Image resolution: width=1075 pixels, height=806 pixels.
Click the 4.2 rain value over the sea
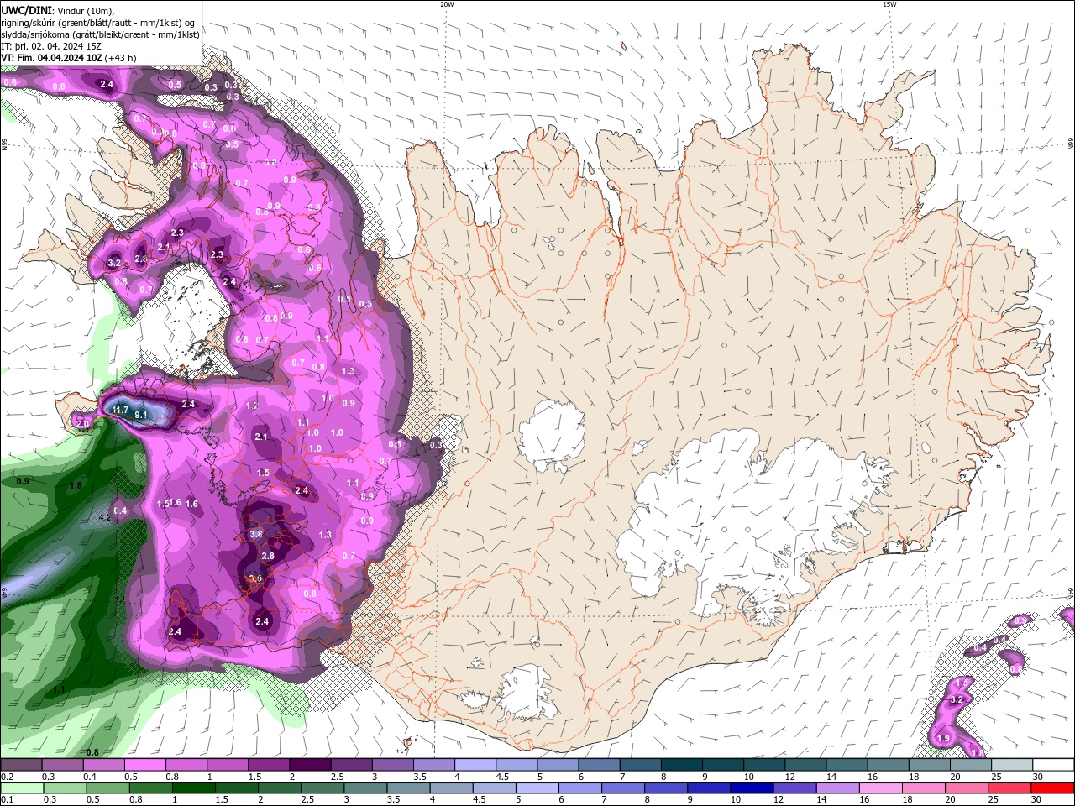pyautogui.click(x=105, y=517)
